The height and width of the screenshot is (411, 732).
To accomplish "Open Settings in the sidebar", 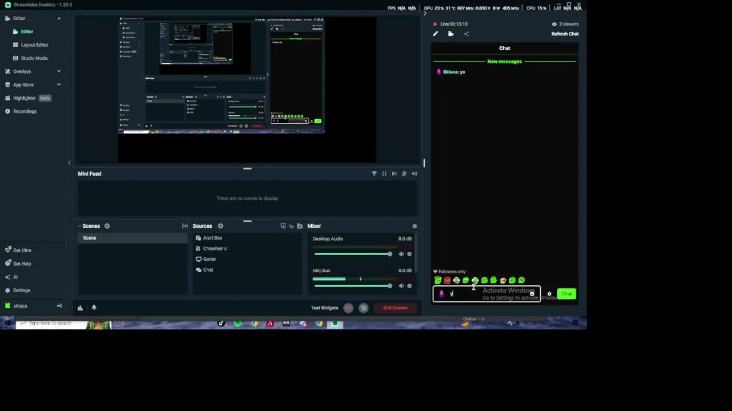I will tap(18, 291).
